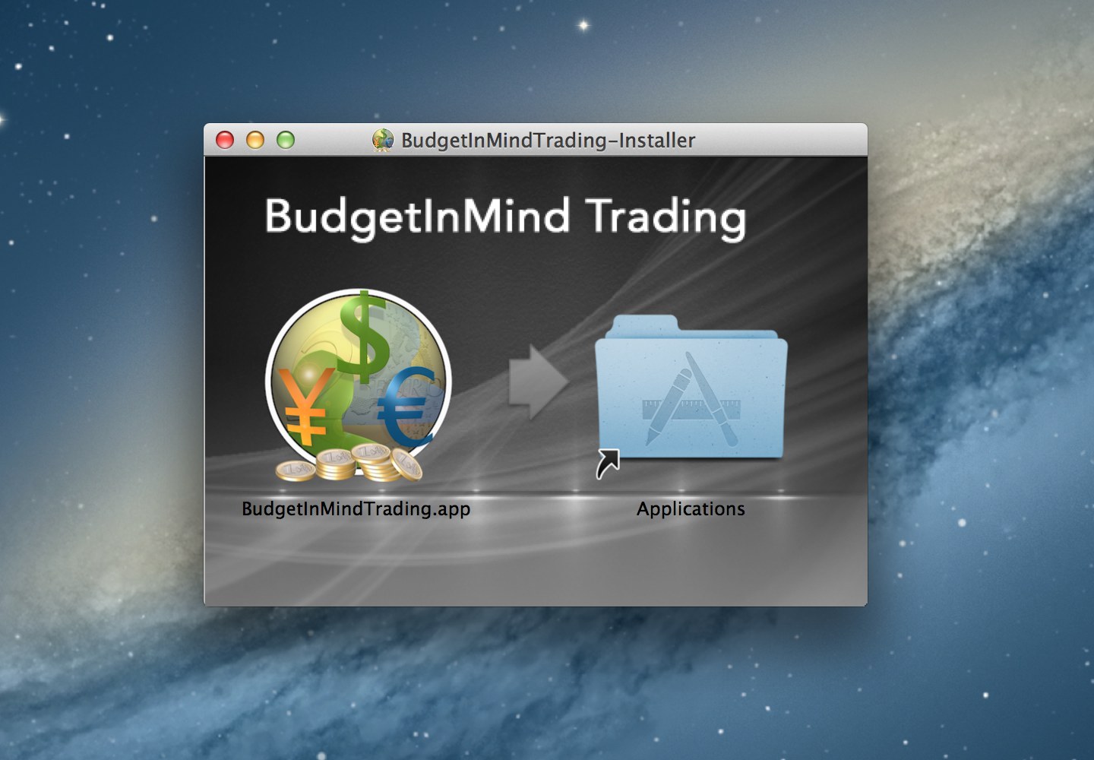Minimize the installer window with yellow button
This screenshot has width=1094, height=760.
(255, 140)
